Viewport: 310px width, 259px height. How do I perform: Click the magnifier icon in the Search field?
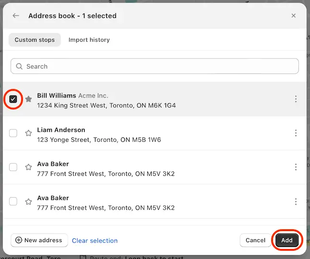click(x=19, y=66)
